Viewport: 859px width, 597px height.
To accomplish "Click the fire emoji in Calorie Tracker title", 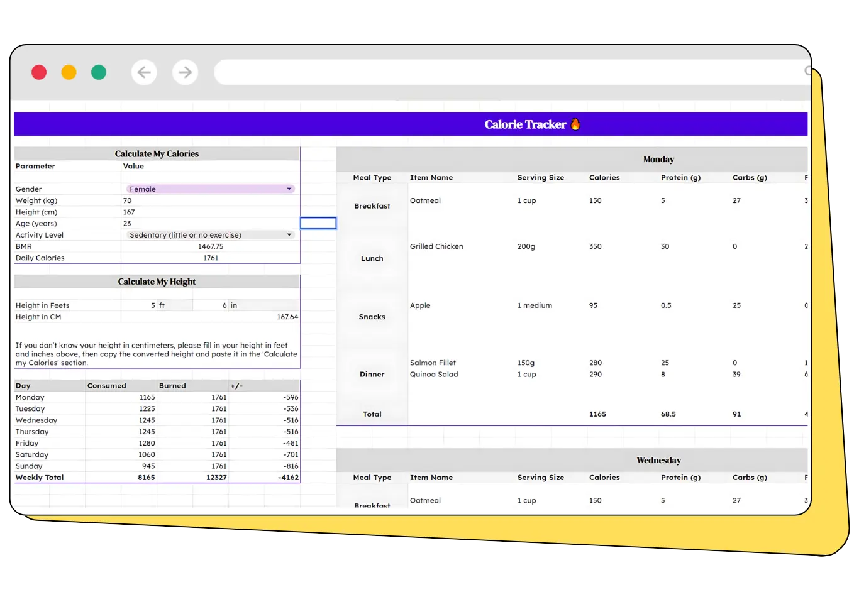I will tap(575, 124).
